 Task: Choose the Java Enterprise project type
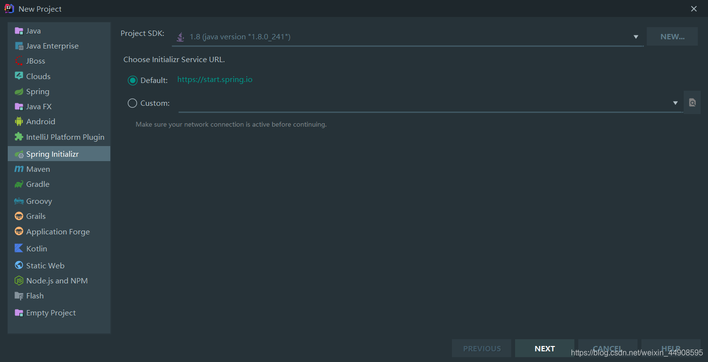59,46
